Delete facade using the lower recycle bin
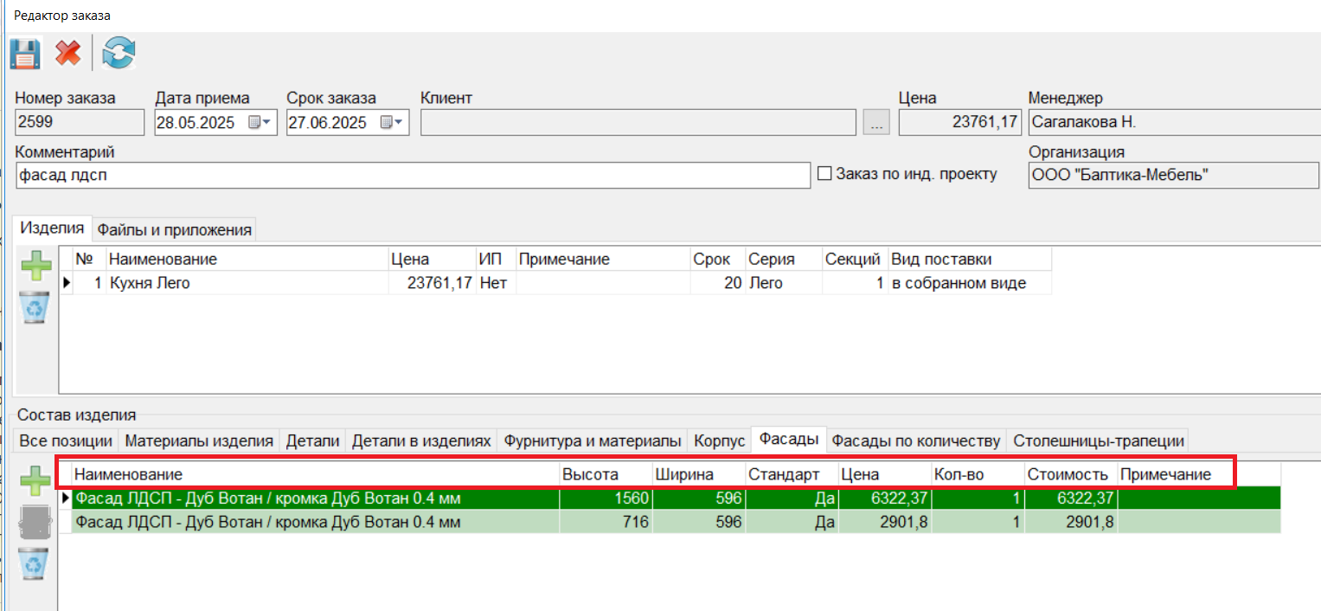1321x611 pixels. click(x=35, y=564)
